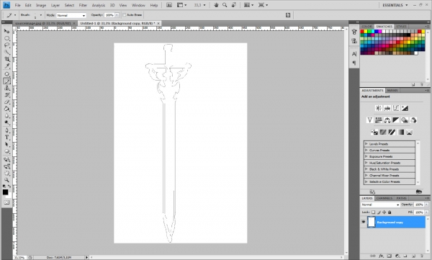Enable the Auto Erase checkbox
This screenshot has height=260, width=432.
coord(125,15)
